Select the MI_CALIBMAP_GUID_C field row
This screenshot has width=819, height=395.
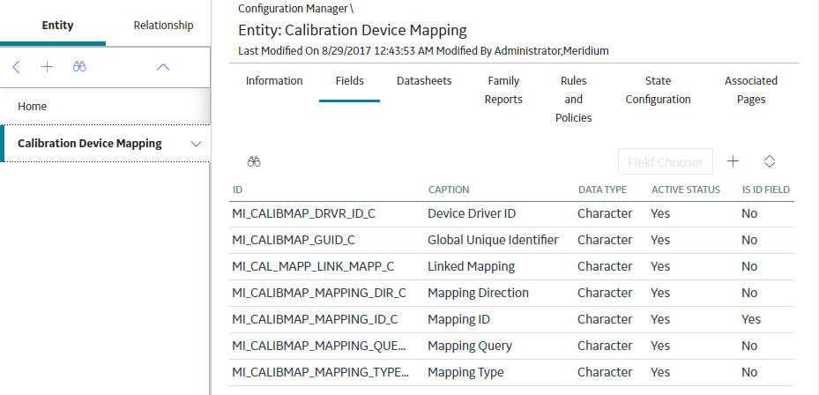512,240
